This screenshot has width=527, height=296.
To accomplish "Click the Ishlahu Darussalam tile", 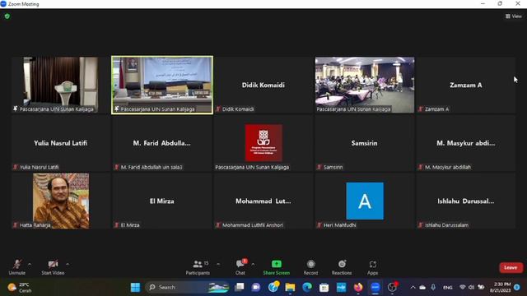I will [x=465, y=201].
